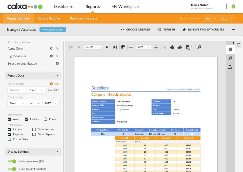Add an organisation with plus icon
The width and height of the screenshot is (243, 172).
[x=57, y=64]
